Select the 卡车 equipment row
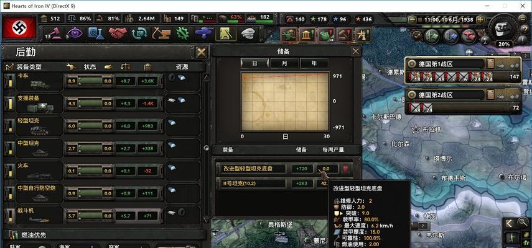Image resolution: width=532 pixels, height=248 pixels. 102,81
